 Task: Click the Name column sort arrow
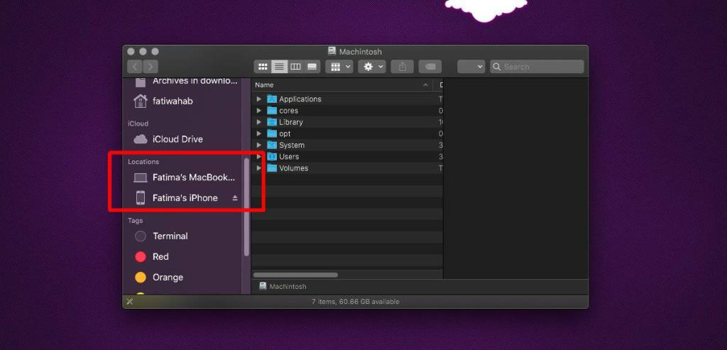pyautogui.click(x=425, y=85)
